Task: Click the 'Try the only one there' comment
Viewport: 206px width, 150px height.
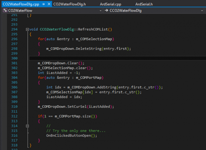Action: pyautogui.click(x=76, y=131)
